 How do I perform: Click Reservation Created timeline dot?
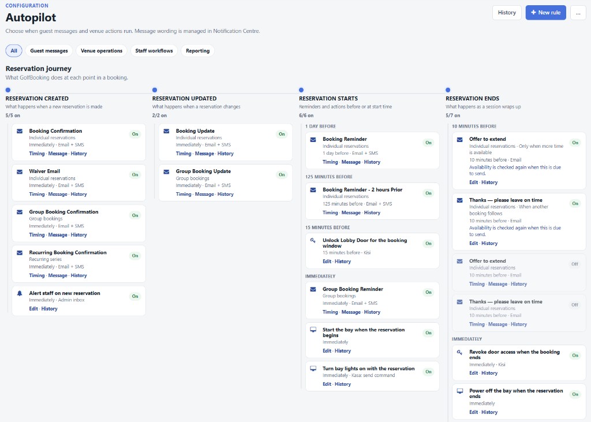tap(8, 89)
